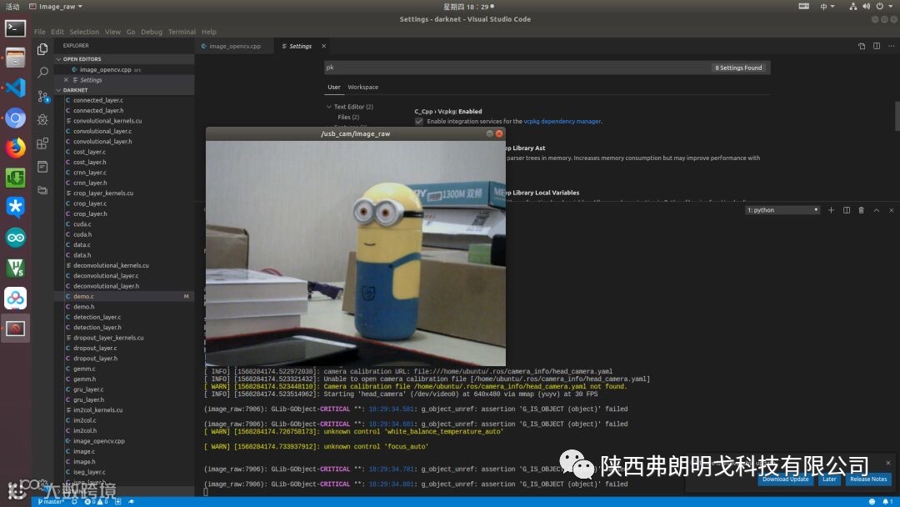This screenshot has height=507, width=900.
Task: Click the master branch in status bar
Action: [x=51, y=501]
